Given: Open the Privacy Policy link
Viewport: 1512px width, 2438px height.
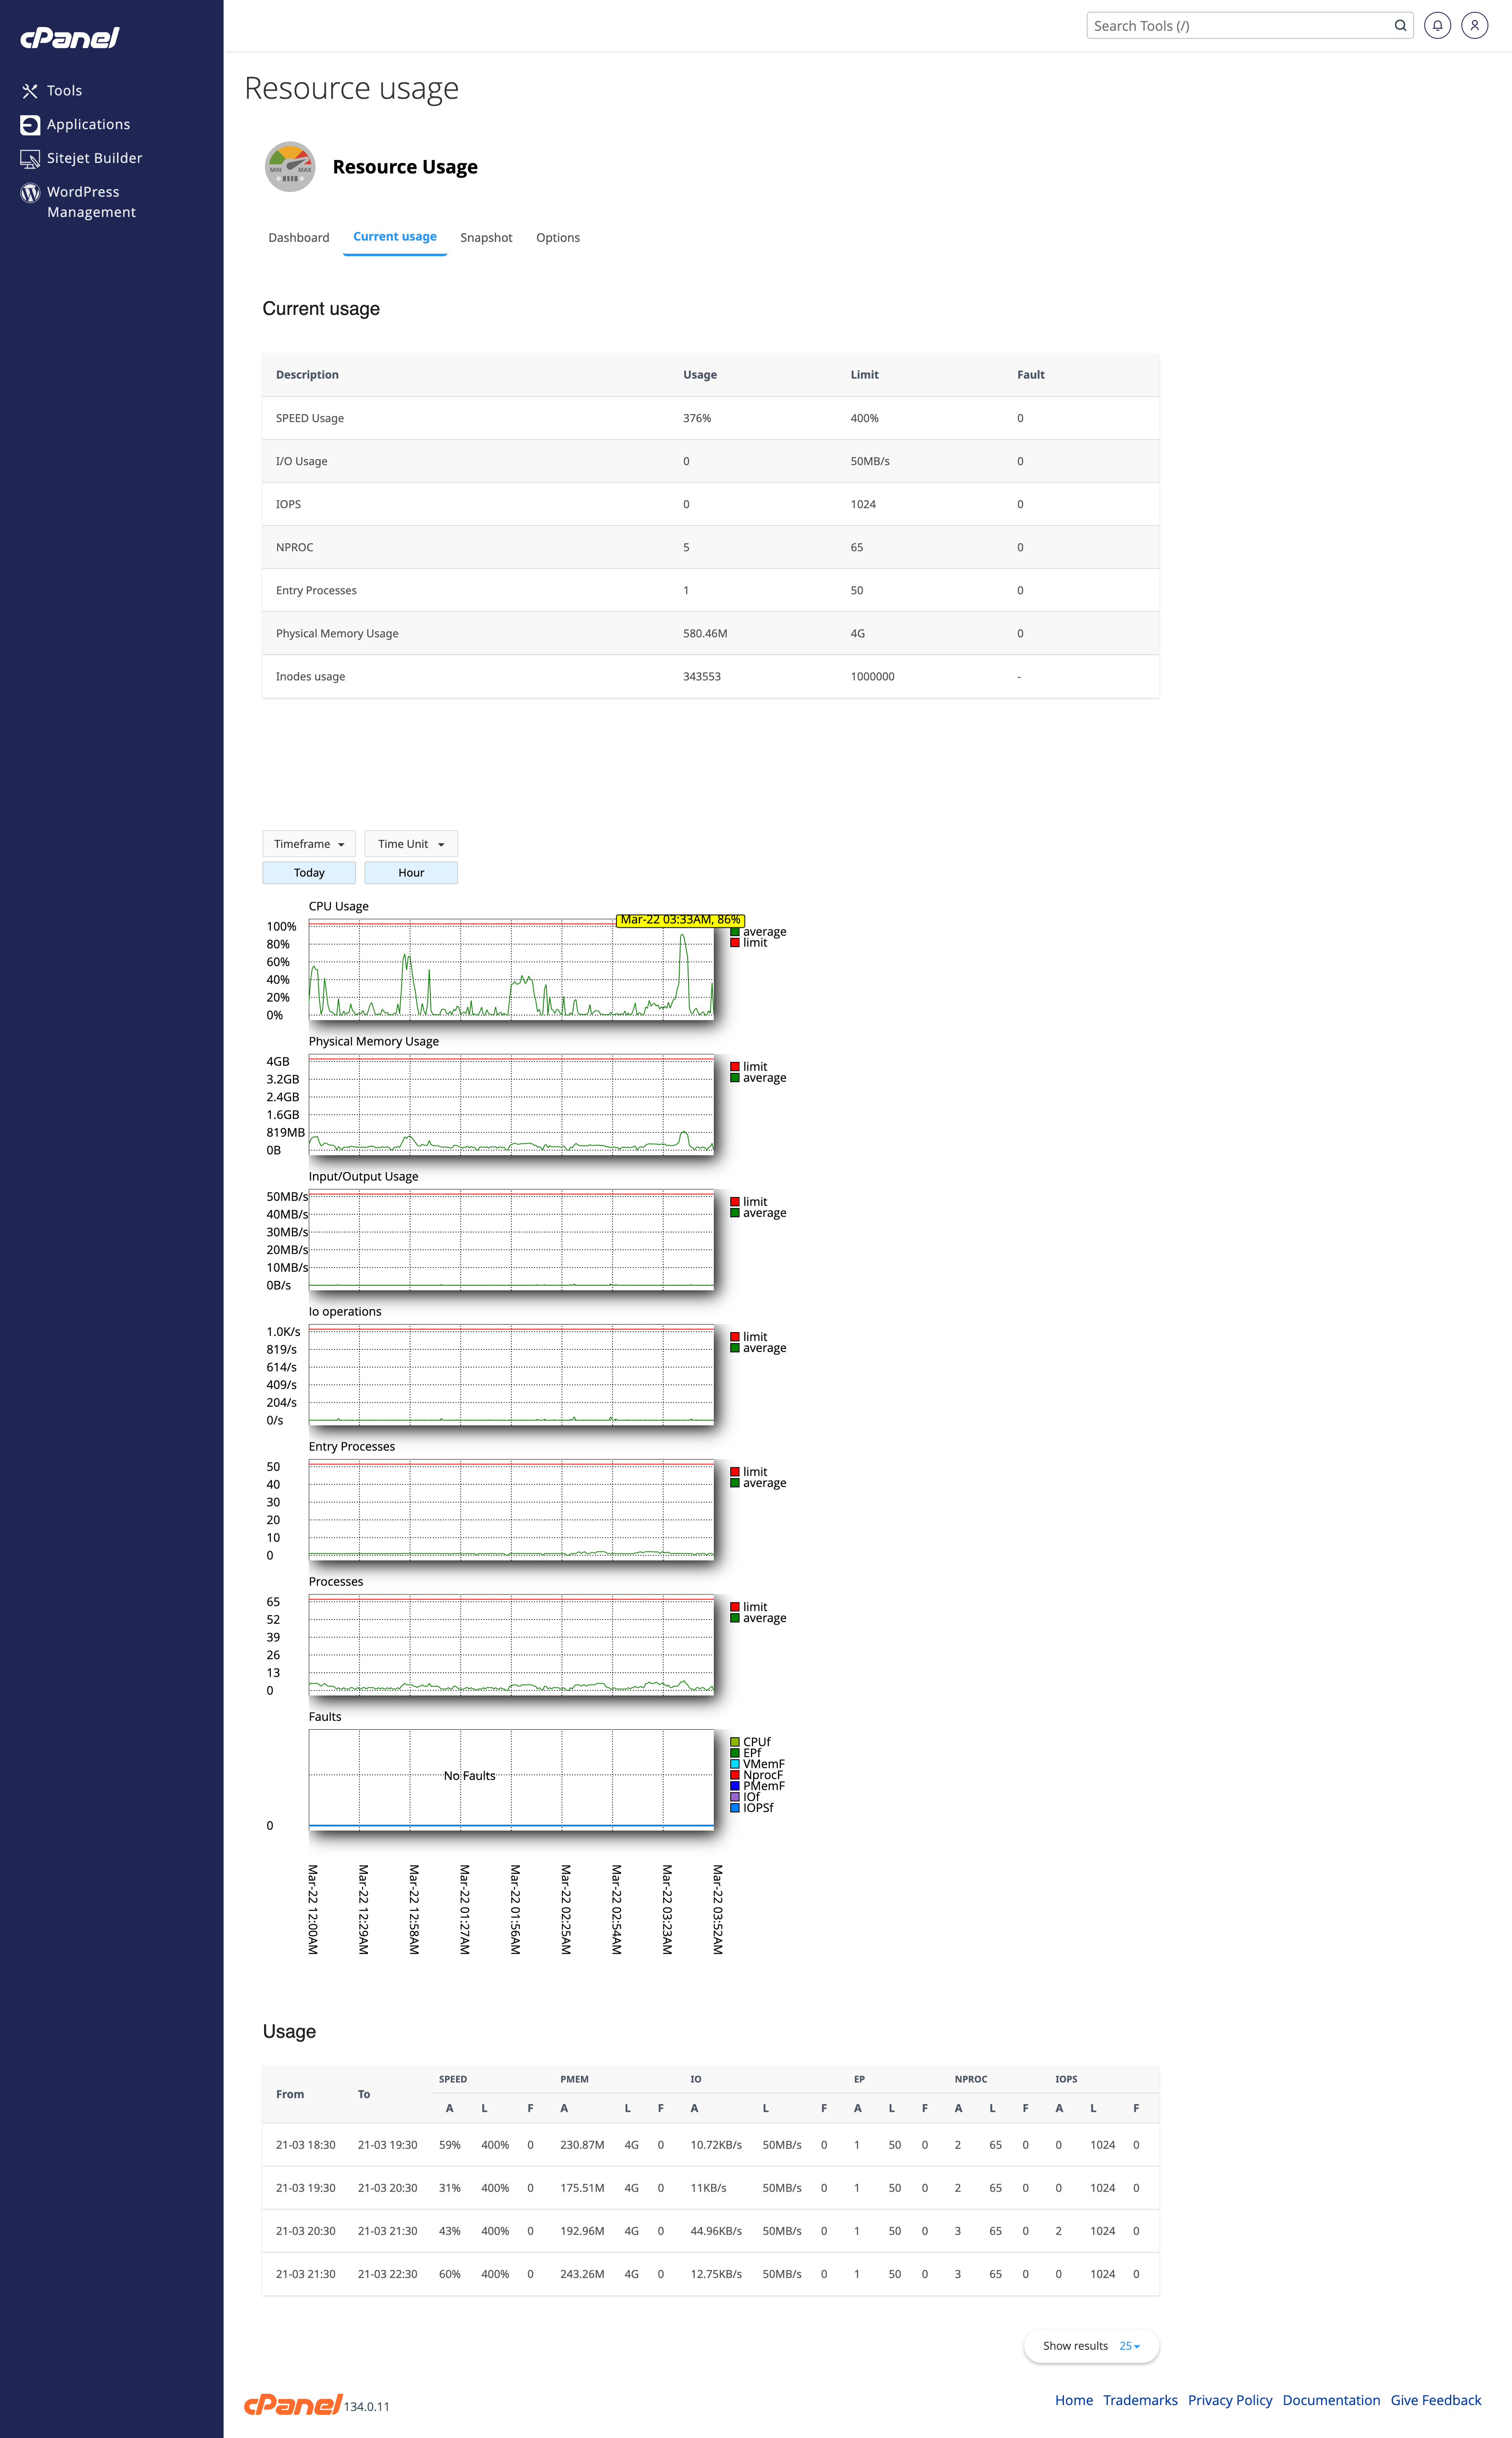Looking at the screenshot, I should (x=1230, y=2399).
